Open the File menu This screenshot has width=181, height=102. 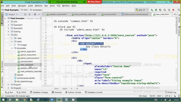[3, 6]
